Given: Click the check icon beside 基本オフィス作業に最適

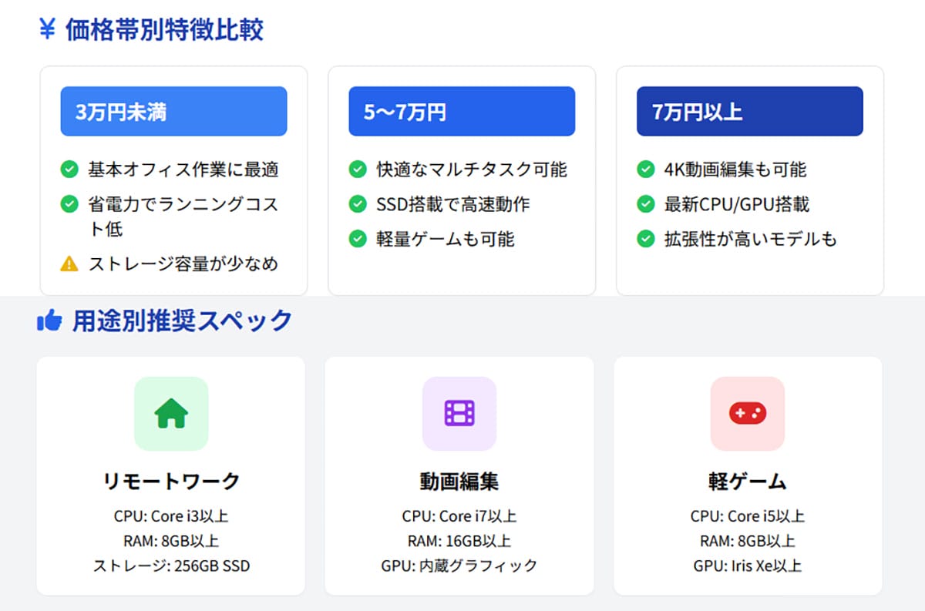Looking at the screenshot, I should (69, 169).
